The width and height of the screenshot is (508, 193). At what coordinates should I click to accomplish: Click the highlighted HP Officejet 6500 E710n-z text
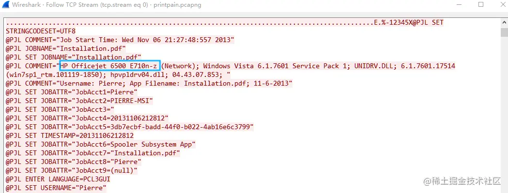pos(110,66)
